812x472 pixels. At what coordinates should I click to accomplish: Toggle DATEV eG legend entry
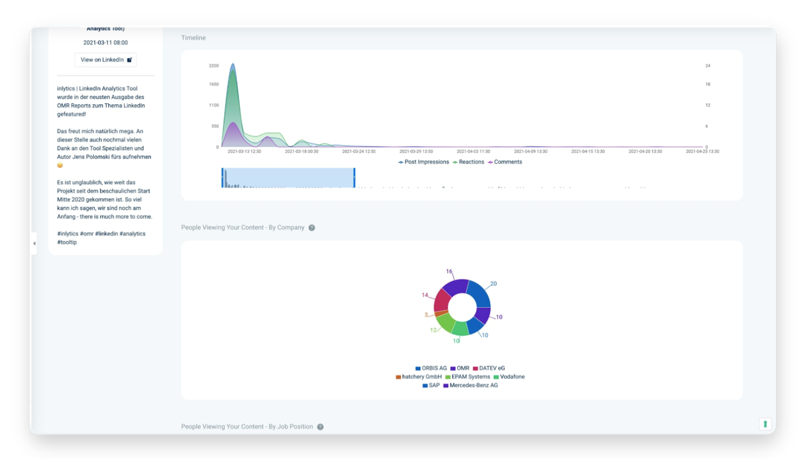point(489,369)
